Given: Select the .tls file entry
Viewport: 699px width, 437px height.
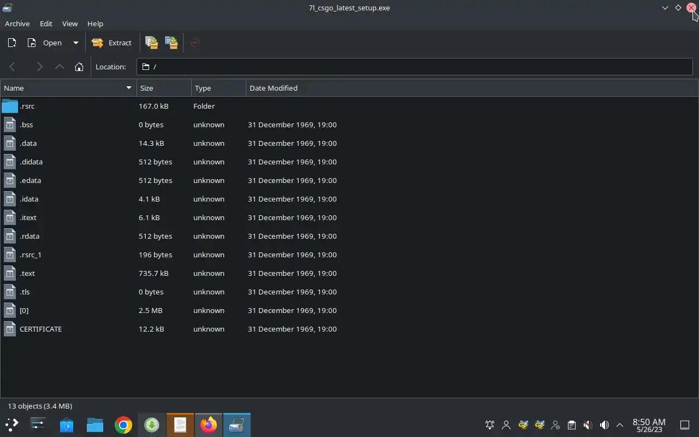Looking at the screenshot, I should point(25,292).
